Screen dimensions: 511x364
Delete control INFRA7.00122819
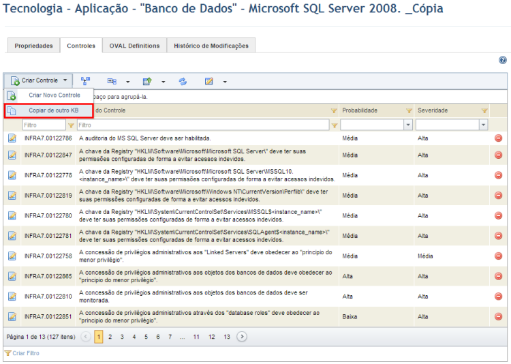click(x=498, y=196)
